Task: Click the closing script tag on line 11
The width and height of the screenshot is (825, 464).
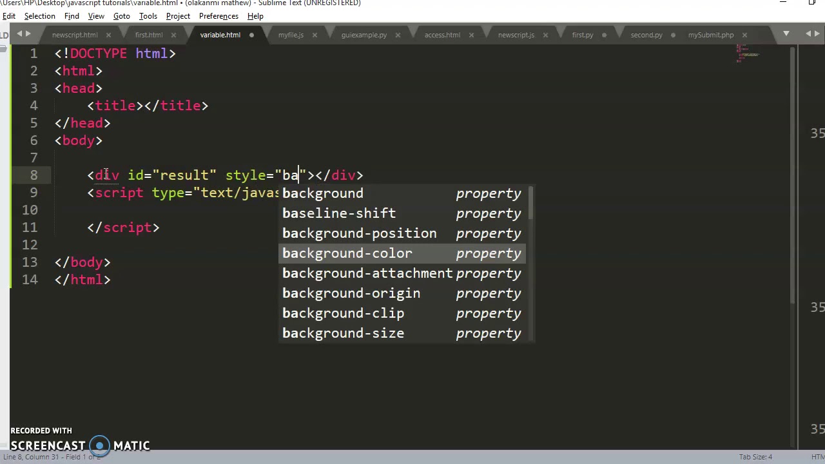Action: coord(123,227)
